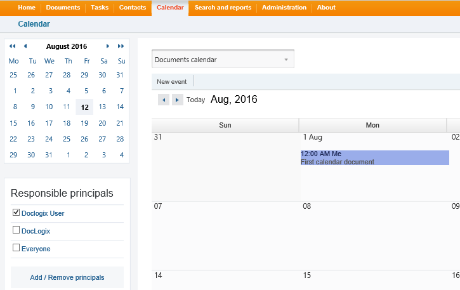Check the Everyone principal checkbox
Screen dimensions: 460x290
(16, 248)
